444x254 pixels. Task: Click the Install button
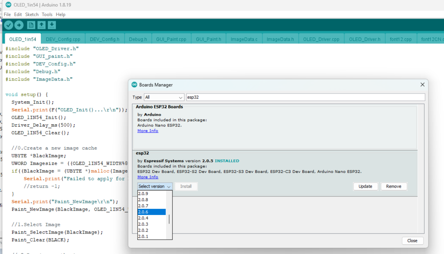pos(186,186)
